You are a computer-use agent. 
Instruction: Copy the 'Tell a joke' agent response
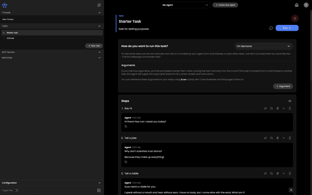tap(125, 162)
